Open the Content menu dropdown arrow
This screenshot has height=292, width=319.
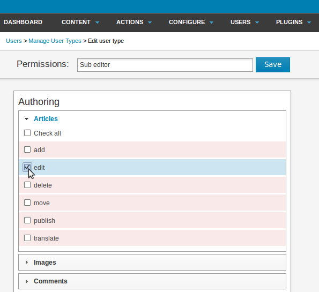[97, 23]
